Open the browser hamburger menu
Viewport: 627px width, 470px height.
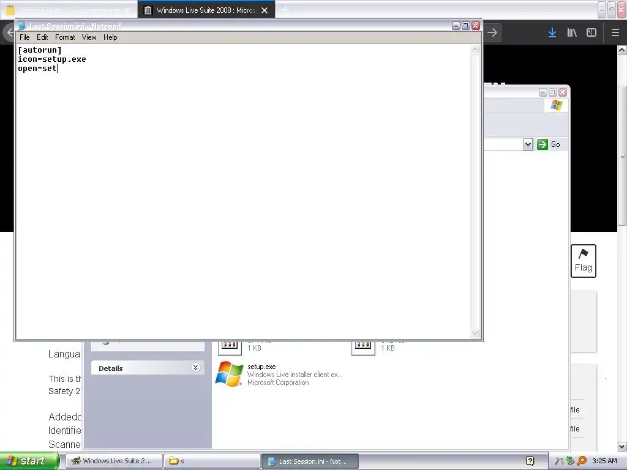(x=615, y=32)
